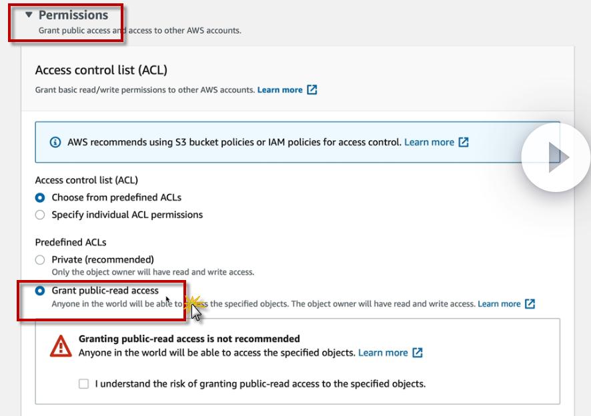Collapse the Permissions section triangle
Image resolution: width=591 pixels, height=416 pixels.
(28, 15)
